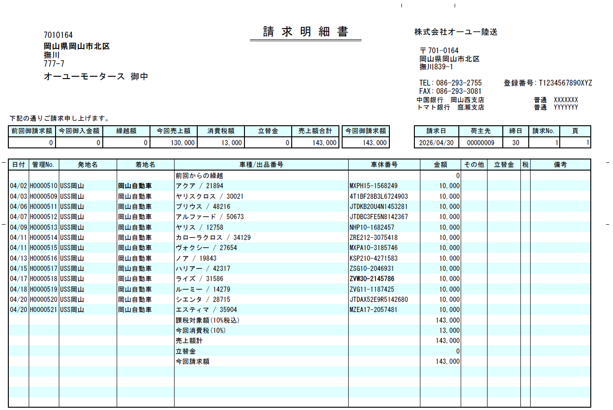
Task: Select the billing date 2026/04/30
Action: point(436,143)
